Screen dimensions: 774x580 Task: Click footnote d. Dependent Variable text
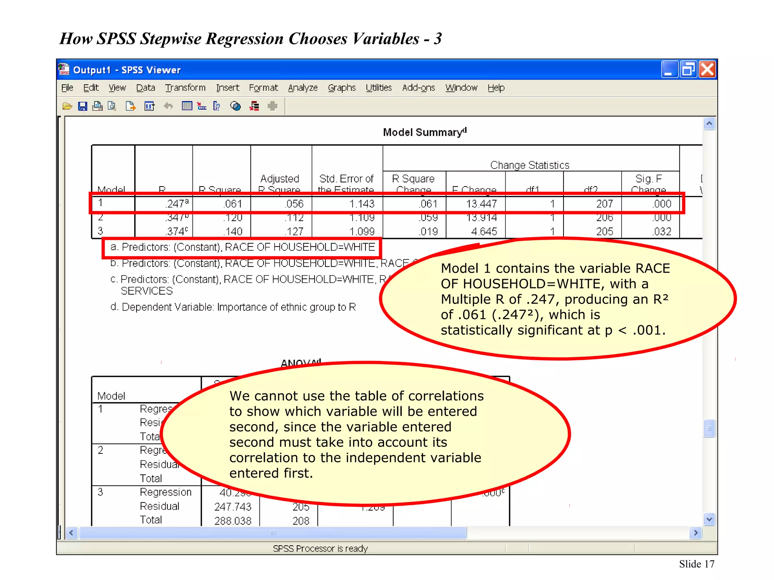[233, 307]
